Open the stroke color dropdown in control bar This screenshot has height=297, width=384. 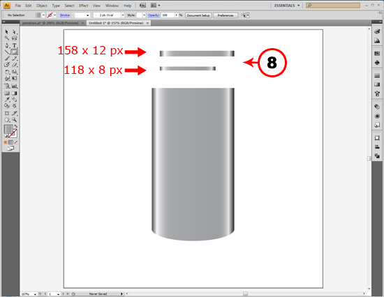55,15
